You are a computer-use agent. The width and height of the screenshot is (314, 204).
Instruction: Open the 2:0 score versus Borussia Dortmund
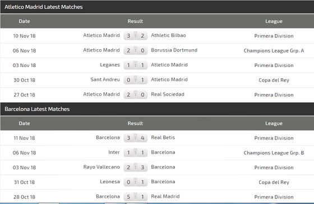[136, 50]
